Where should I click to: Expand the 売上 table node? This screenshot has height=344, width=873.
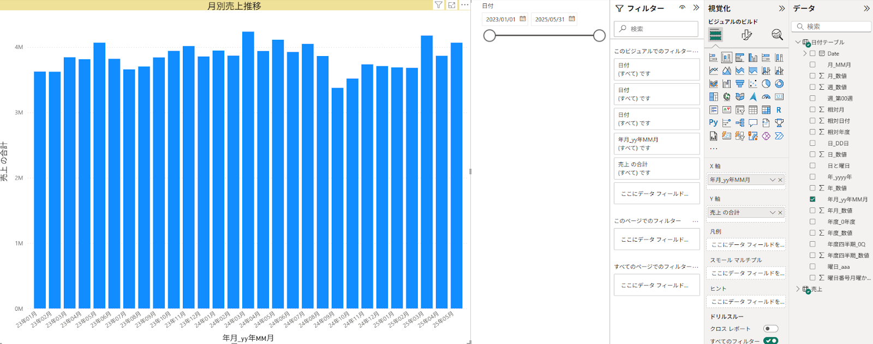click(798, 289)
